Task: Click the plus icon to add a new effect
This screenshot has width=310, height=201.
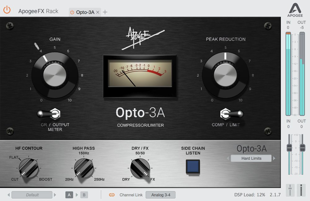Action: pyautogui.click(x=105, y=12)
